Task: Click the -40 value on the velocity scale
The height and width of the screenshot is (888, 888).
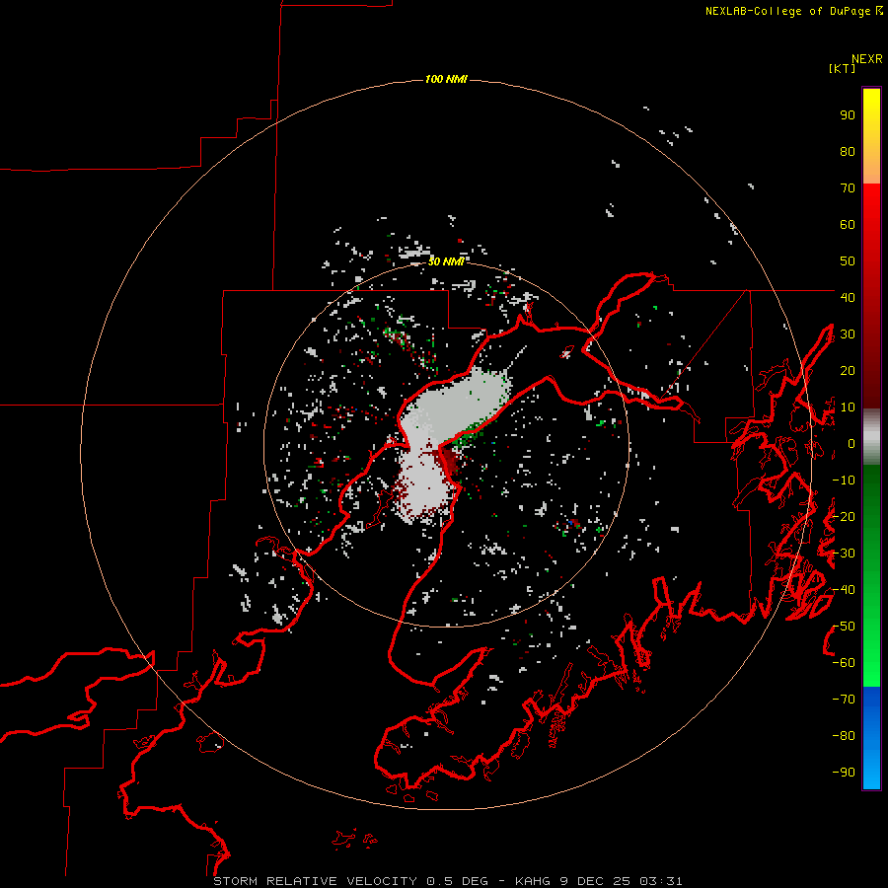Action: (x=844, y=590)
